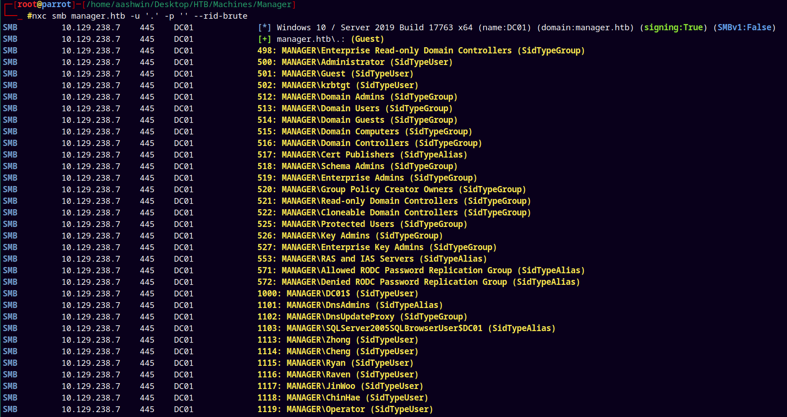
Task: Click 519: MANAGER\Enterprise Admins entry
Action: 367,178
